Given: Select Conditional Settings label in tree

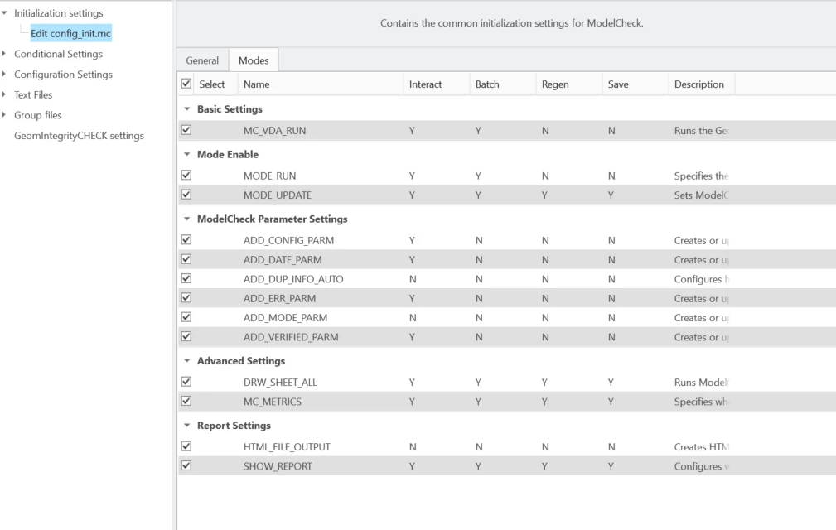Looking at the screenshot, I should tap(58, 54).
